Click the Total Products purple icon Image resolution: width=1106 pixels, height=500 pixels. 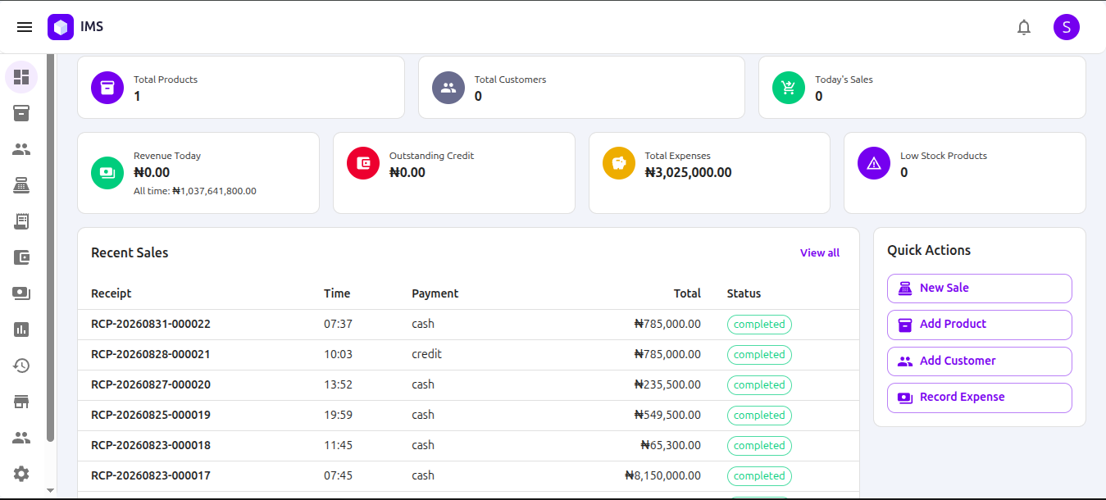click(107, 88)
